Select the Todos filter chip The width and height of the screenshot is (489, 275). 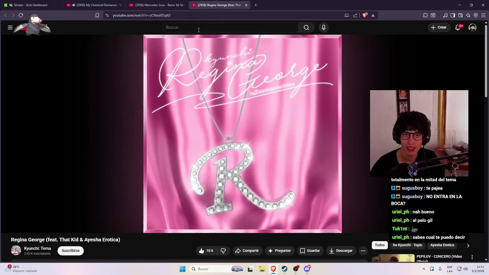[x=380, y=245]
